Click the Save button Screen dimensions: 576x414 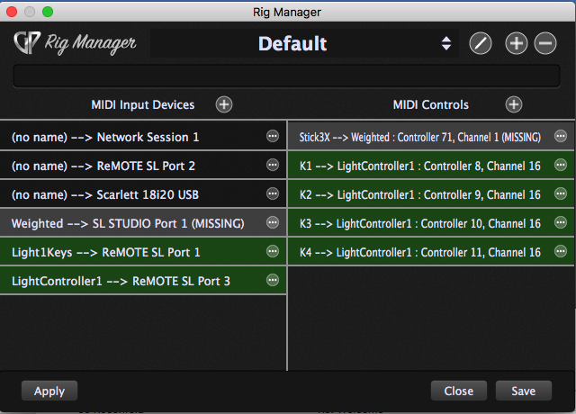tap(524, 391)
